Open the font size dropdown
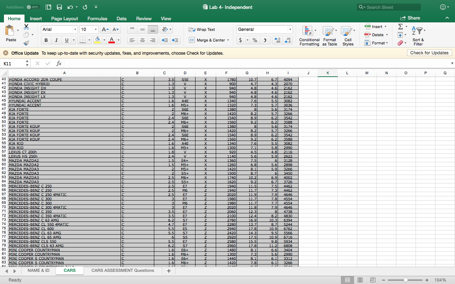 [x=95, y=29]
